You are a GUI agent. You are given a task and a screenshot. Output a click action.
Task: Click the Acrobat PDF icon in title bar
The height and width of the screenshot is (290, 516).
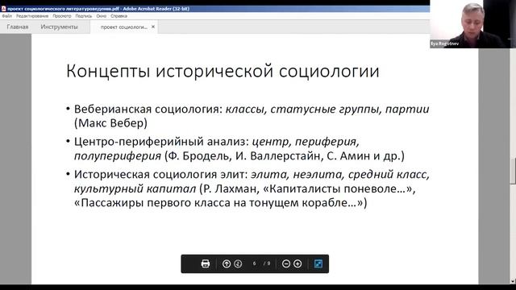pyautogui.click(x=3, y=9)
